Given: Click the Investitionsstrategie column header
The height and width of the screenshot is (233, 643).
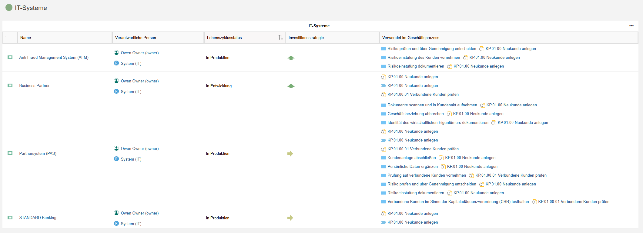Looking at the screenshot, I should pos(332,38).
